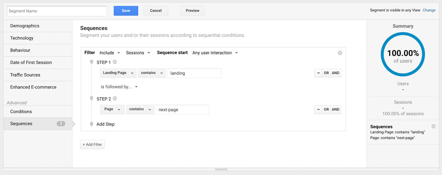Open the Sessions scope dropdown

(x=138, y=53)
